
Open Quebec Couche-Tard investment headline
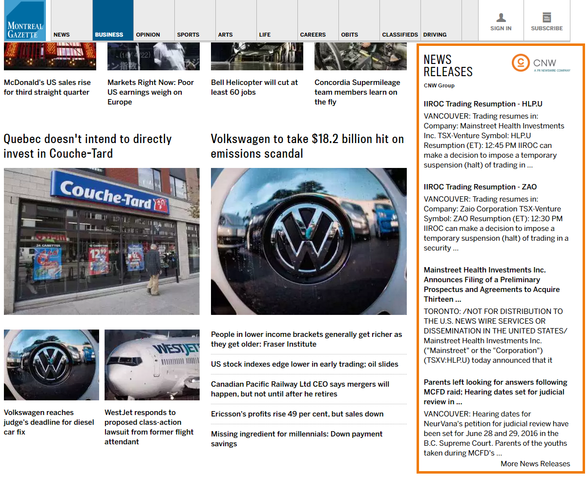pyautogui.click(x=88, y=146)
